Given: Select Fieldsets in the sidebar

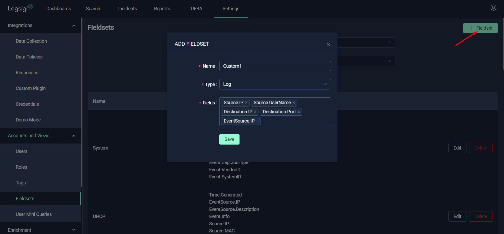Looking at the screenshot, I should coord(25,199).
